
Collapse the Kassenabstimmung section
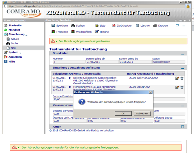tap(183, 106)
